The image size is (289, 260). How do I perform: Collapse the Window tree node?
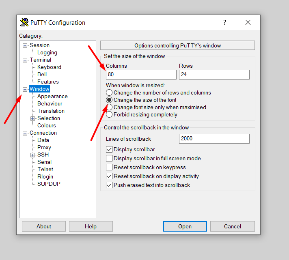coord(25,89)
